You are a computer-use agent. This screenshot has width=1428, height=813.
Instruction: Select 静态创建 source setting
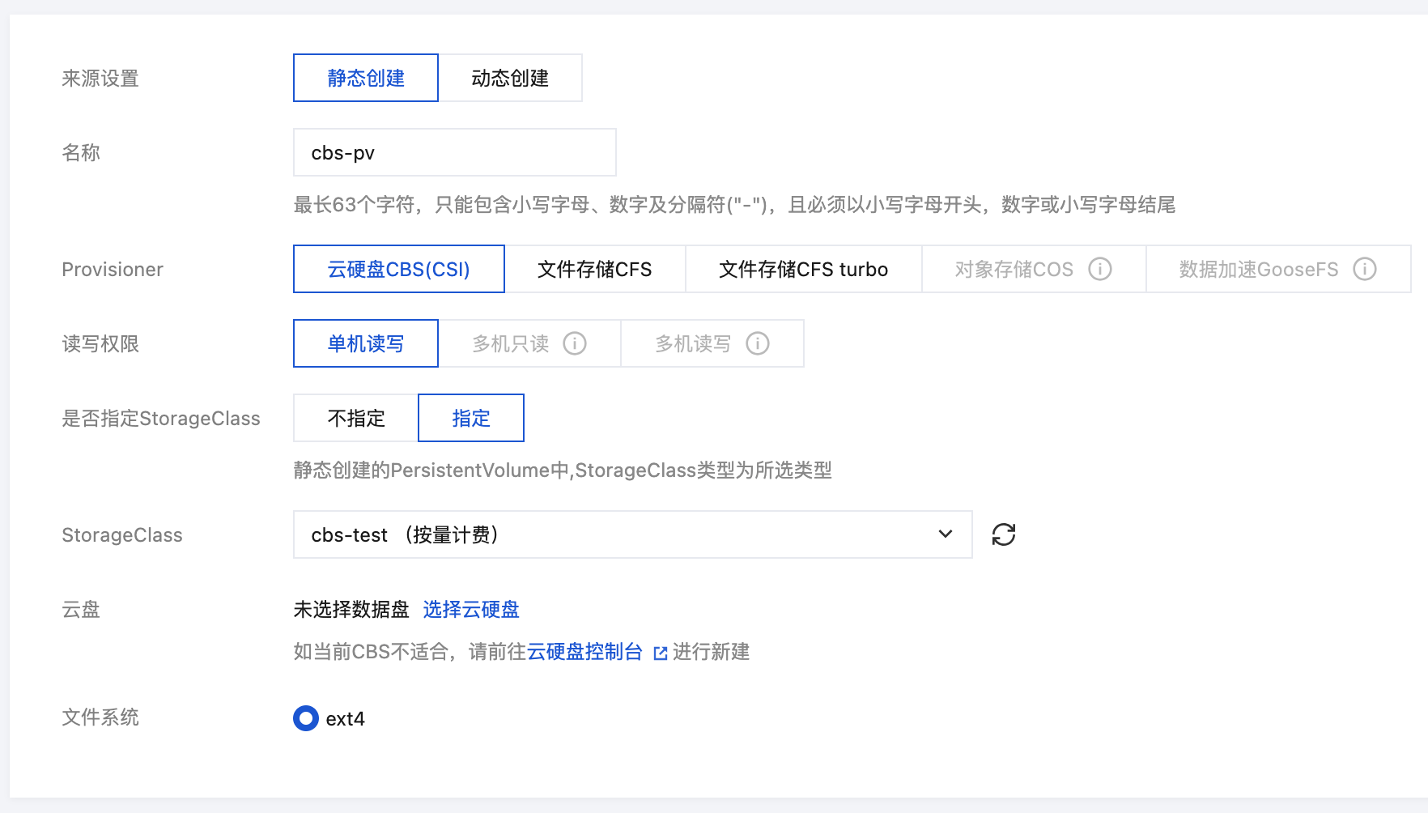pyautogui.click(x=366, y=78)
